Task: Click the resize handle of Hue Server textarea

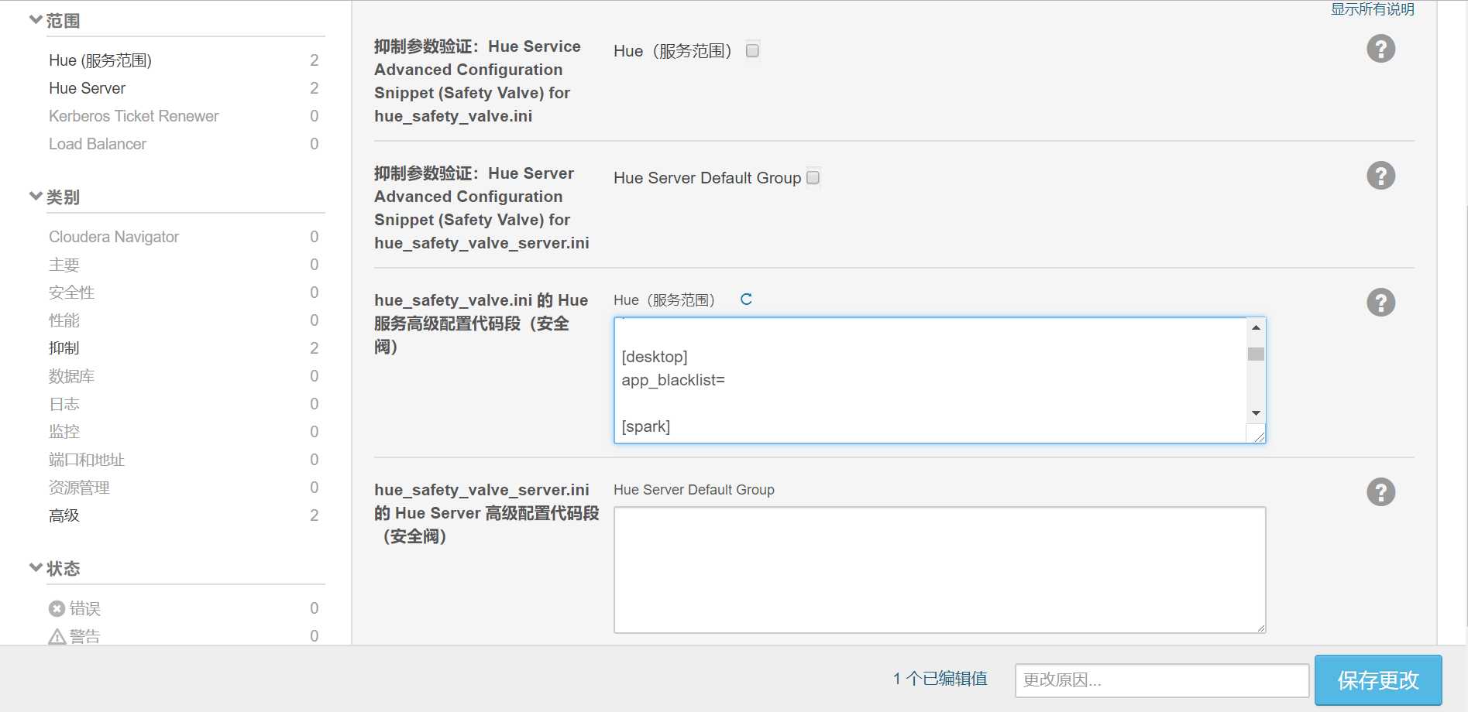Action: coord(1260,628)
